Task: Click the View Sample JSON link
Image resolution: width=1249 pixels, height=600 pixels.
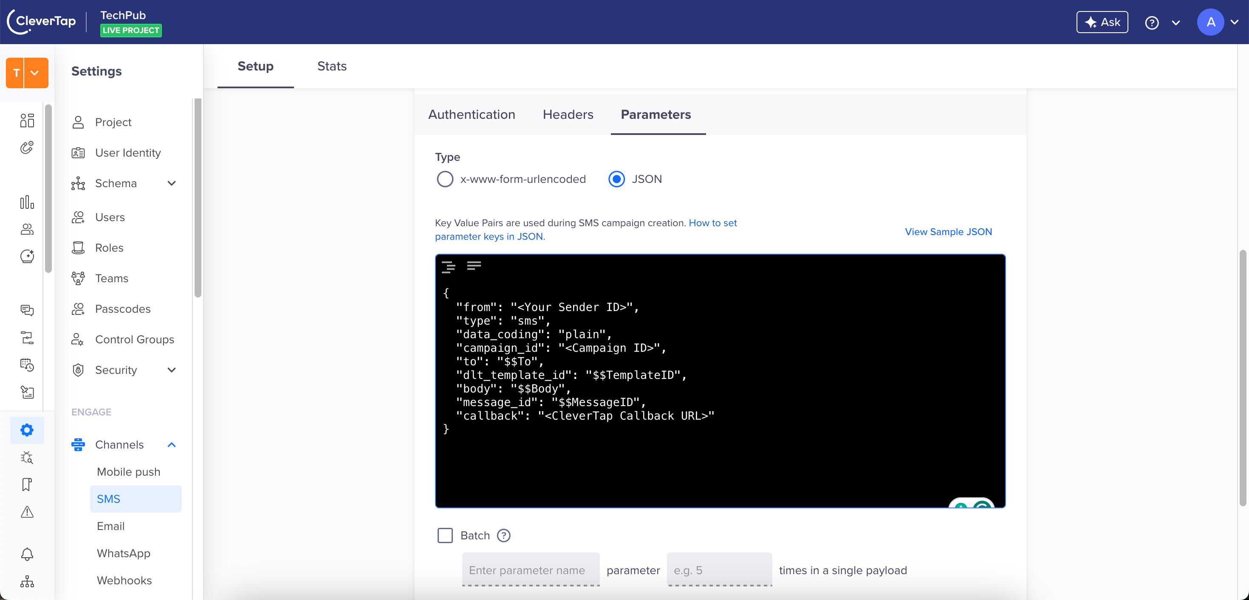Action: 948,232
